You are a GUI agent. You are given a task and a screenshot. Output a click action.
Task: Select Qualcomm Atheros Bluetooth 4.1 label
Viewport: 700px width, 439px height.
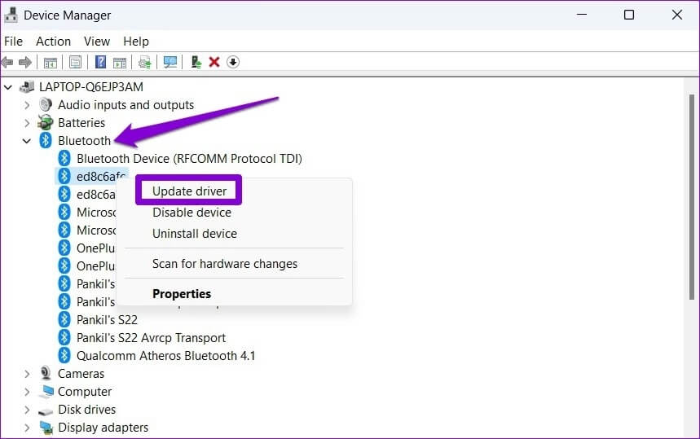point(165,356)
